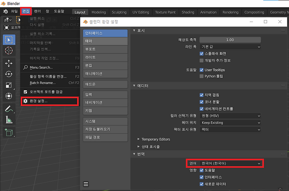Click the object mode icon beside 오브젝트
Image resolution: width=289 pixels, height=191 pixels.
coord(7,27)
